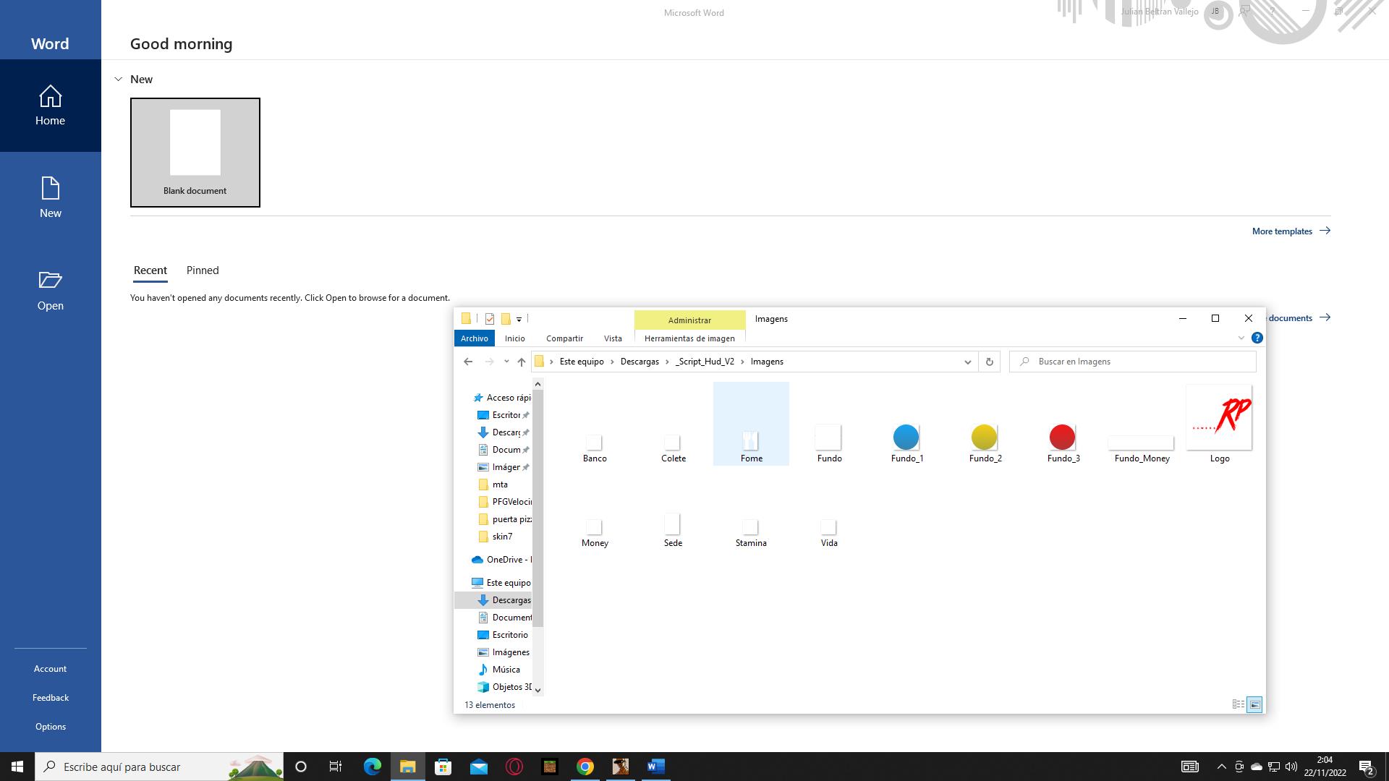Collapse the New templates section
1389x781 pixels.
click(x=119, y=80)
